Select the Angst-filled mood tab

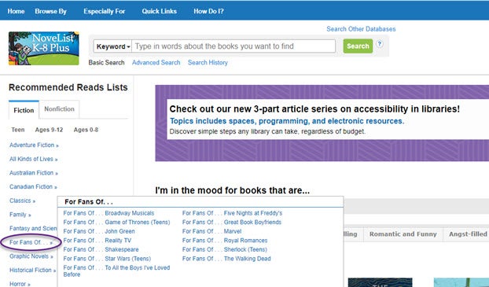point(467,234)
